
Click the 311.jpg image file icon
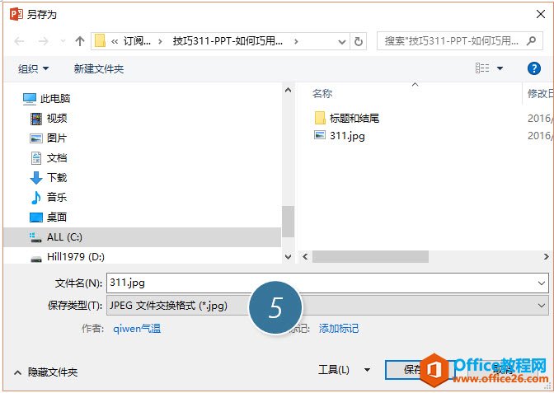319,135
